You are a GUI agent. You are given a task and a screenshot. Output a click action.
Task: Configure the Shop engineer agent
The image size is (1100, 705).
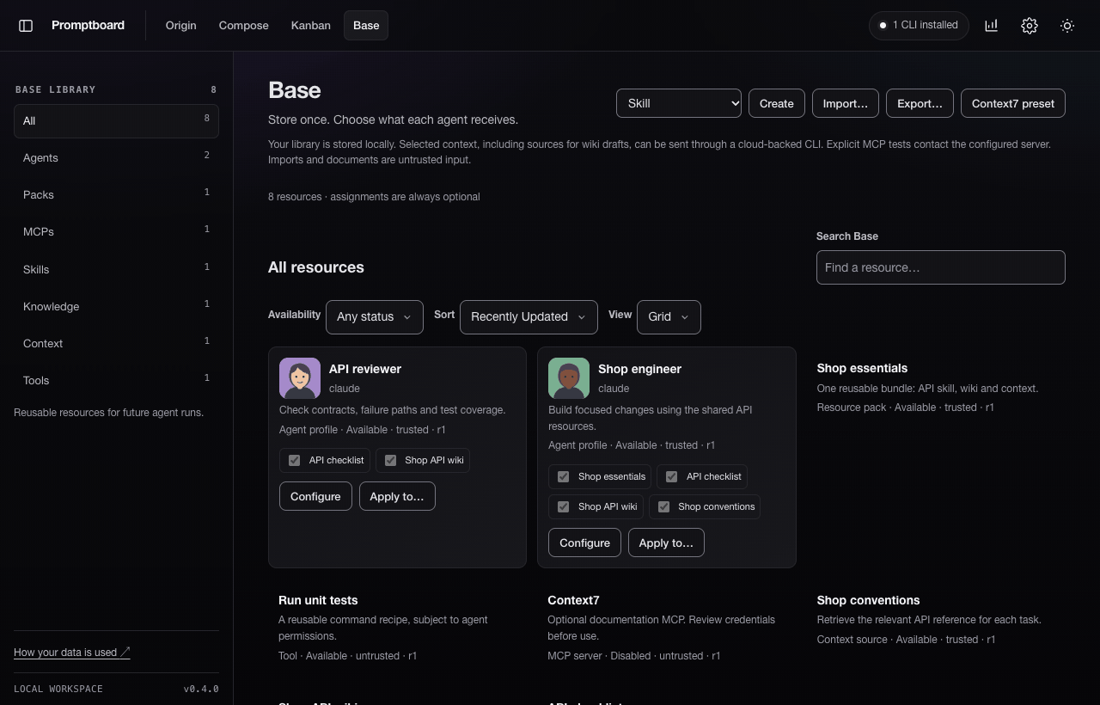pyautogui.click(x=584, y=543)
